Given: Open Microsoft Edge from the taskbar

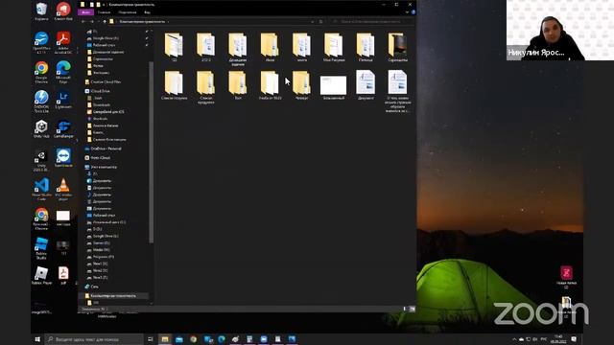Looking at the screenshot, I should coord(222,339).
